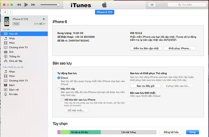
Task: Open Tóm tắt in the sidebar
Action: (x=24, y=34)
